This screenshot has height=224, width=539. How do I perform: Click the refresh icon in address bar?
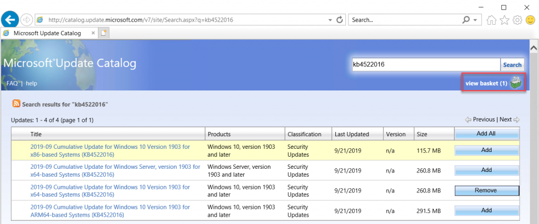[x=340, y=20]
